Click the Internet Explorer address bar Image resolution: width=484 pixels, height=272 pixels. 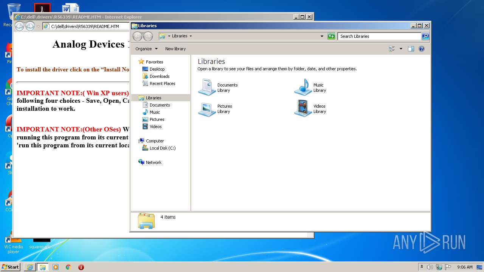click(87, 26)
